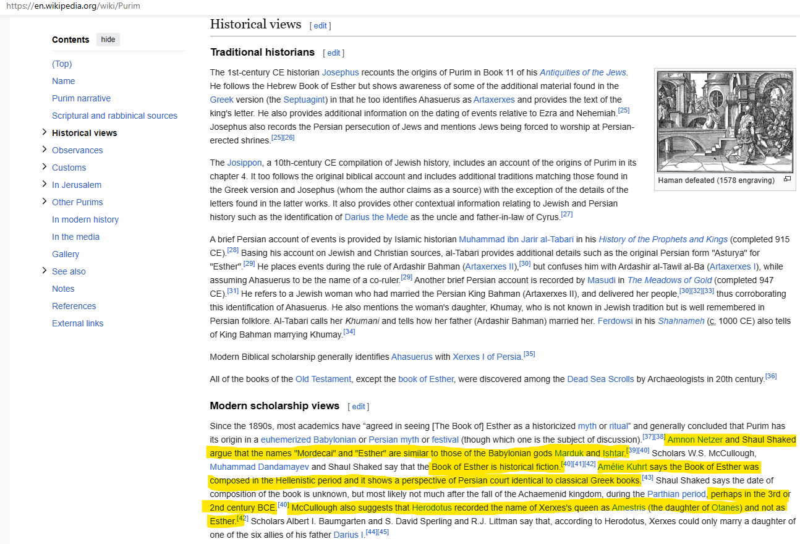
Task: Jump to (Top) in contents
Action: (62, 64)
